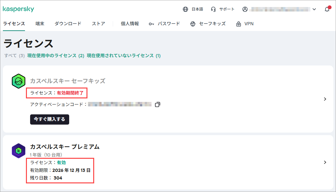Click the user account avatar icon
The height and width of the screenshot is (192, 336).
tap(245, 9)
